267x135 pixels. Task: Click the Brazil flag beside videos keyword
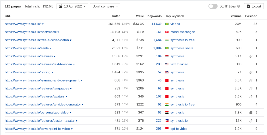pyautogui.click(x=167, y=24)
